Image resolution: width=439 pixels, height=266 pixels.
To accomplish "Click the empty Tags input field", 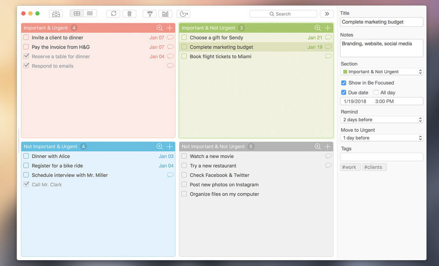I will 381,157.
